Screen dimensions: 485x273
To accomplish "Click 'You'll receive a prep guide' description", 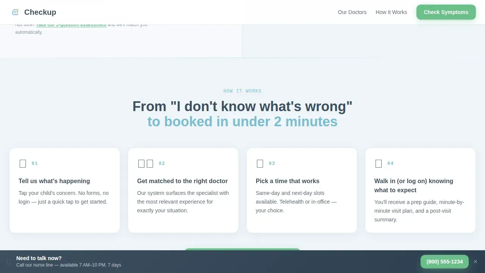I will click(x=419, y=211).
